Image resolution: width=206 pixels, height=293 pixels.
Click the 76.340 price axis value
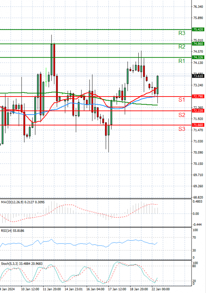[x=198, y=7]
